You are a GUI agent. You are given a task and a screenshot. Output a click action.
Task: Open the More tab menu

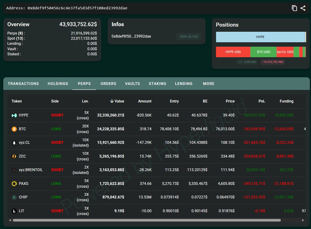click(209, 84)
